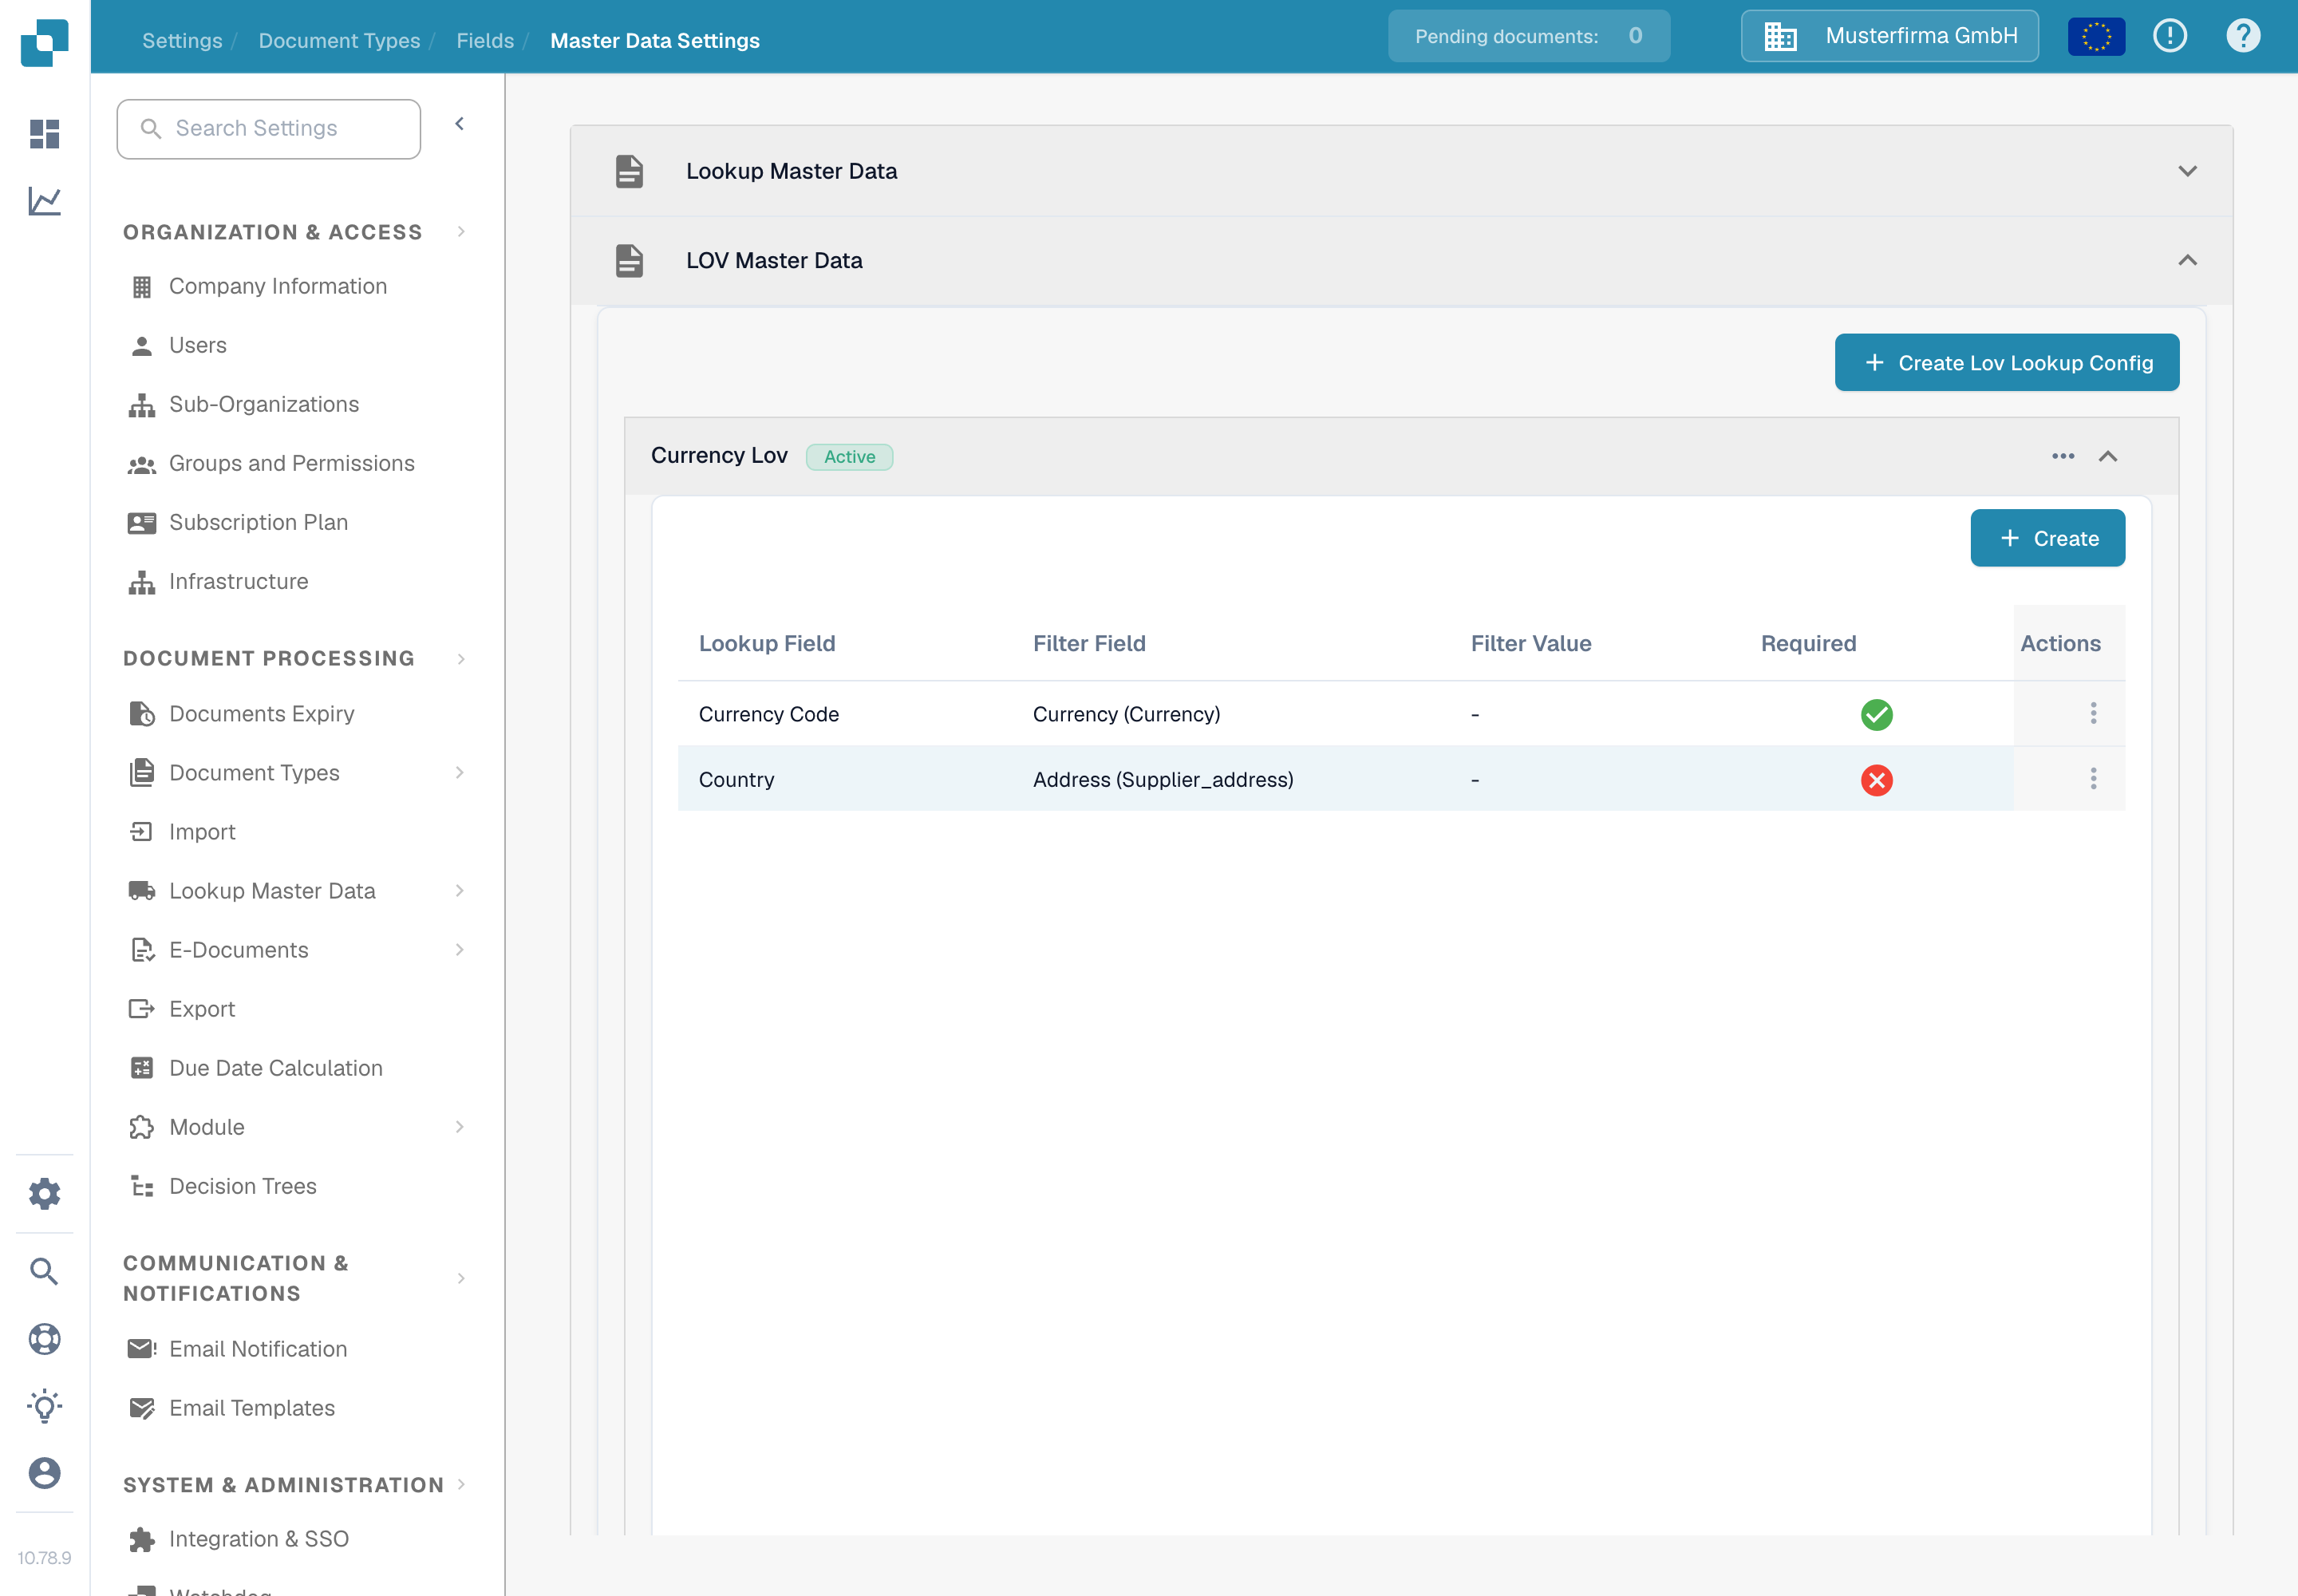Viewport: 2298px width, 1596px height.
Task: Open Subscription Plan in sidebar
Action: pos(258,522)
